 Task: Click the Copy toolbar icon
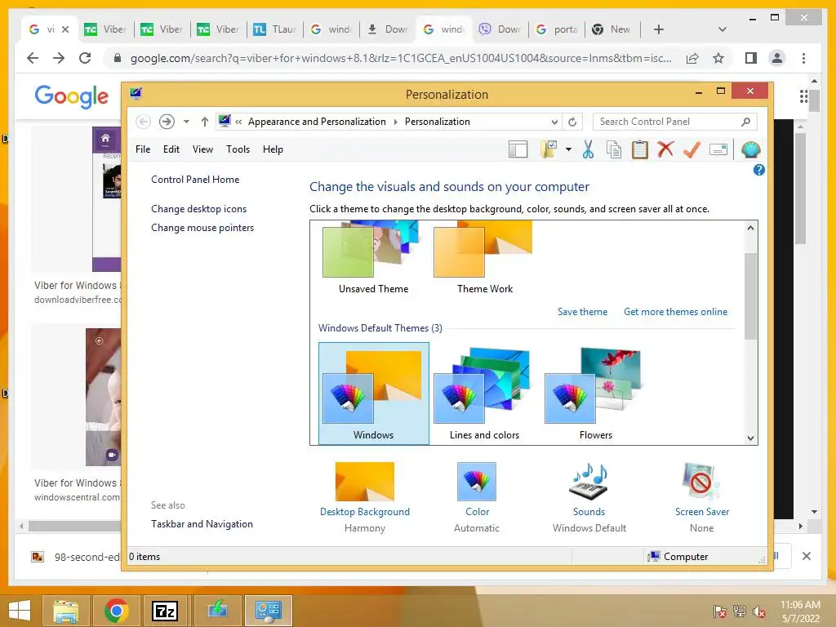614,150
